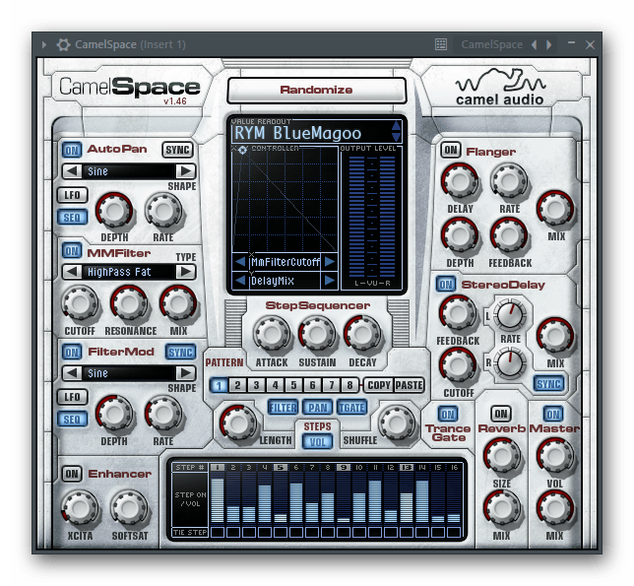Toggle Enhancer ON switch
Screen dimensions: 634x586
tap(72, 474)
